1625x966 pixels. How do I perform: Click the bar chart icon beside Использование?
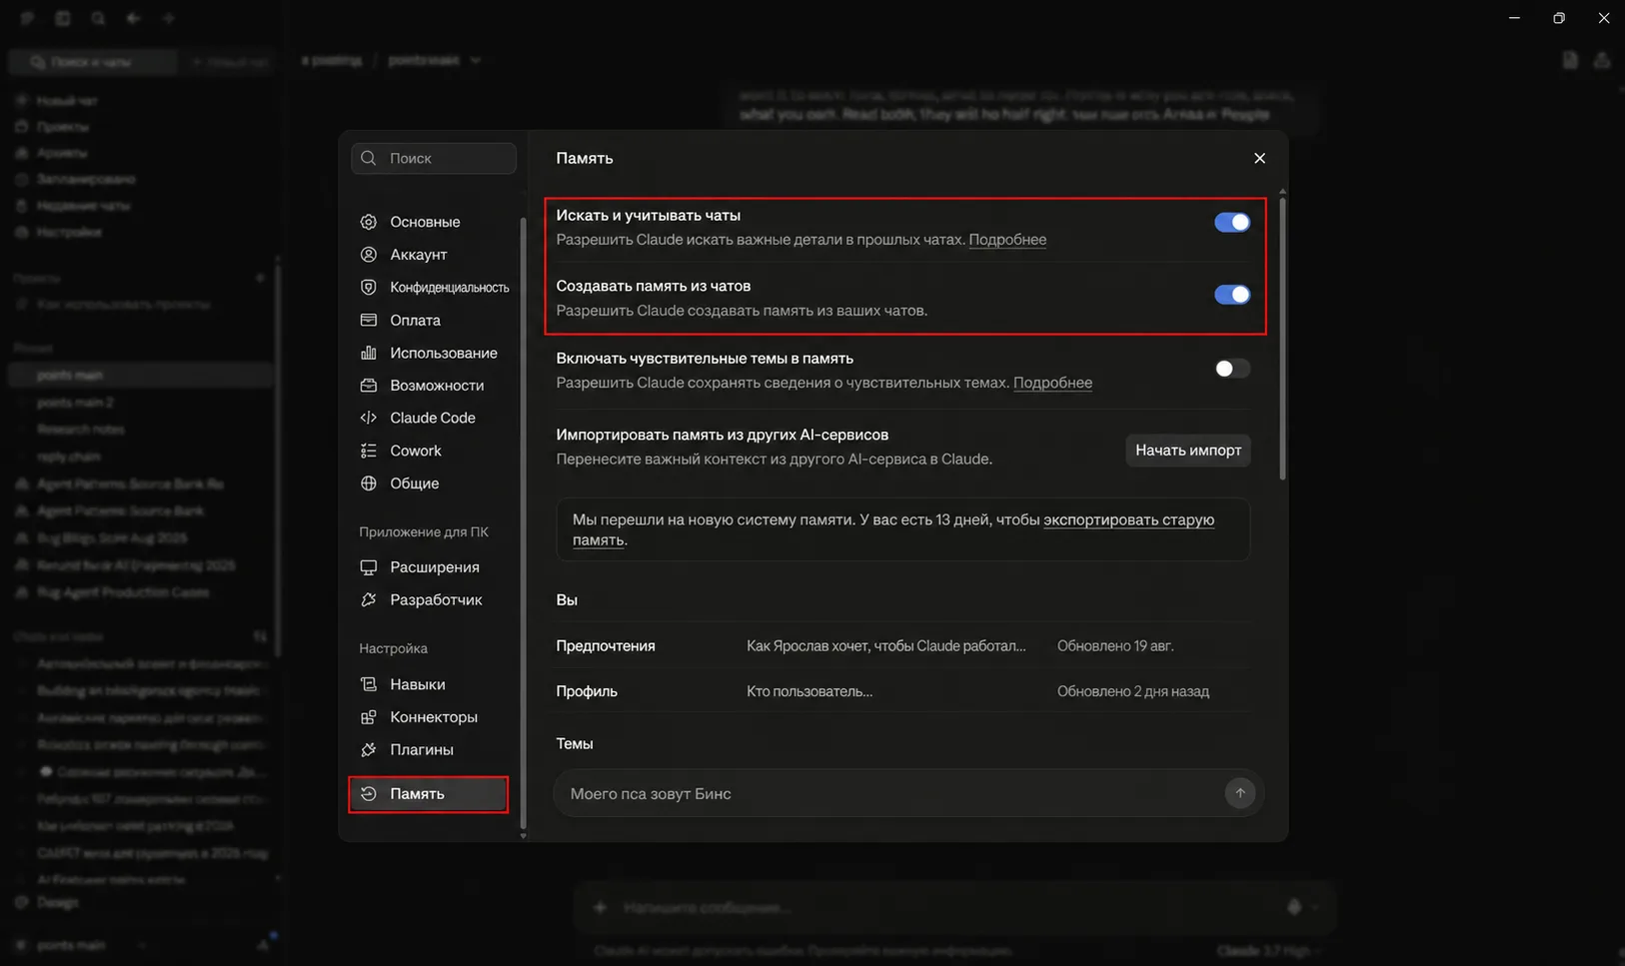(x=369, y=353)
